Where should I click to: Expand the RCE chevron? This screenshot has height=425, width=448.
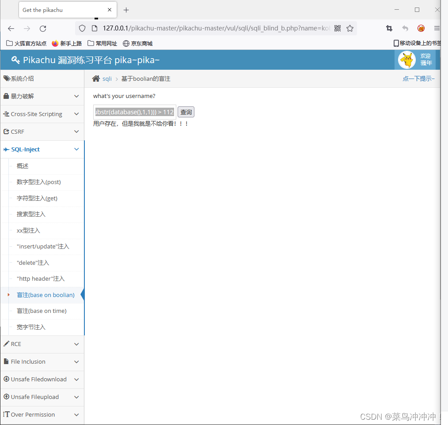tap(76, 344)
